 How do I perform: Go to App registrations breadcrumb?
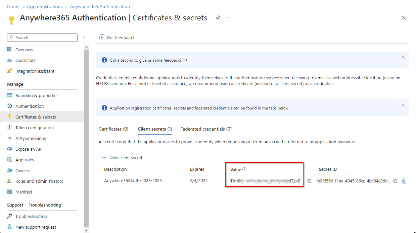point(45,6)
